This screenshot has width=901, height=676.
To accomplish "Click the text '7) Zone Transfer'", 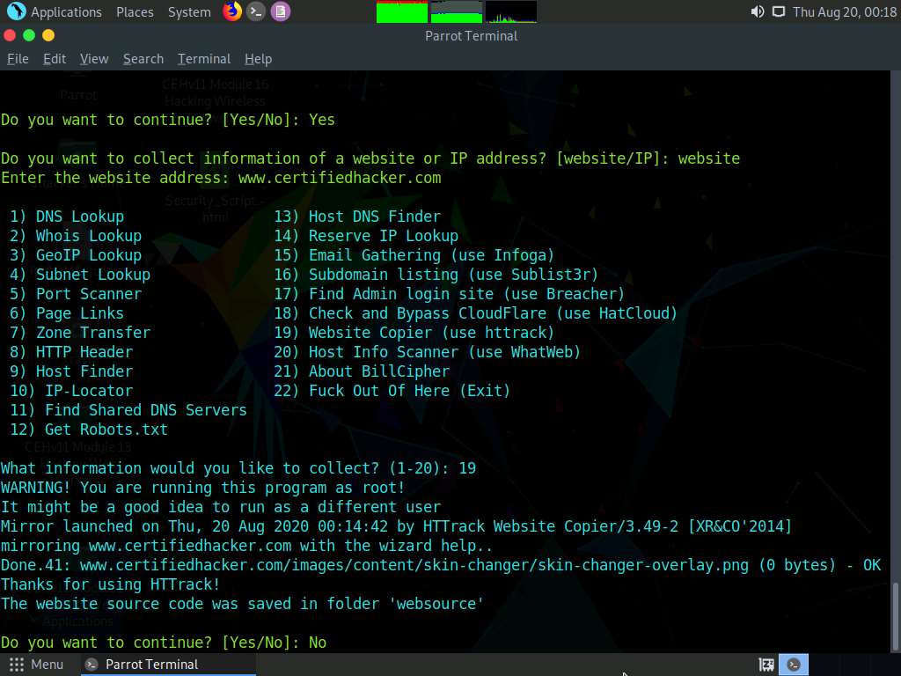I will pyautogui.click(x=80, y=333).
